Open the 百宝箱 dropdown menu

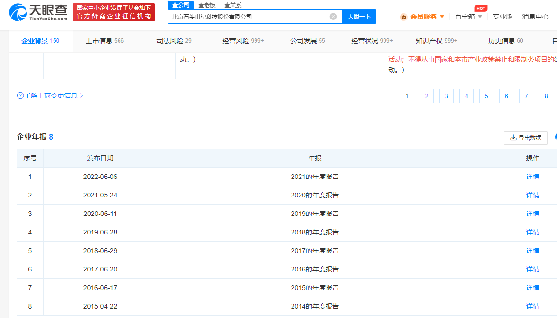pos(480,17)
